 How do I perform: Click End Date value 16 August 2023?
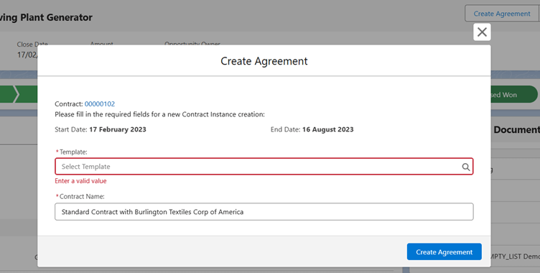tap(328, 129)
